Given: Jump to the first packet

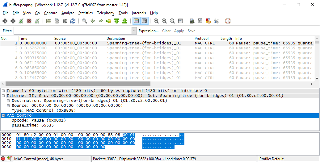Looking at the screenshot, I should pos(116,21).
